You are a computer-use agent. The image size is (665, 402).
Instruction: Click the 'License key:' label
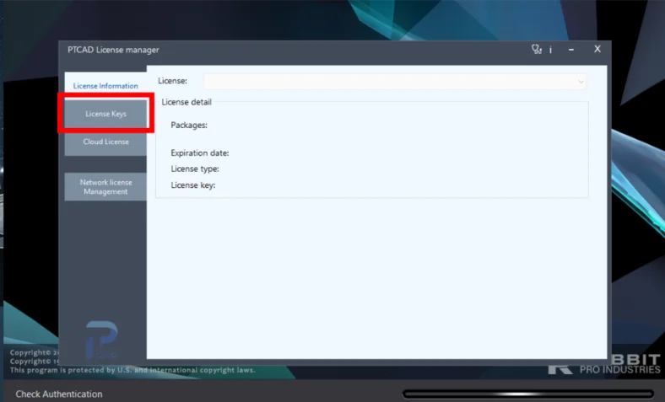[x=193, y=185]
